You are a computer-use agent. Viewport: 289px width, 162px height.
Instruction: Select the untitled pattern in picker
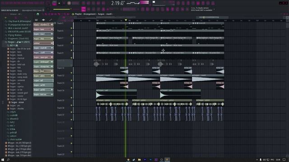click(43, 43)
